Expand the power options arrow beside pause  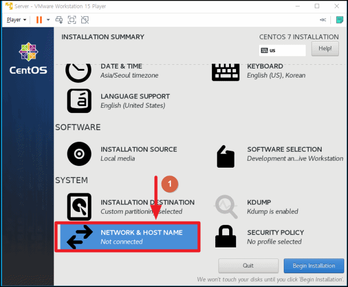click(48, 20)
